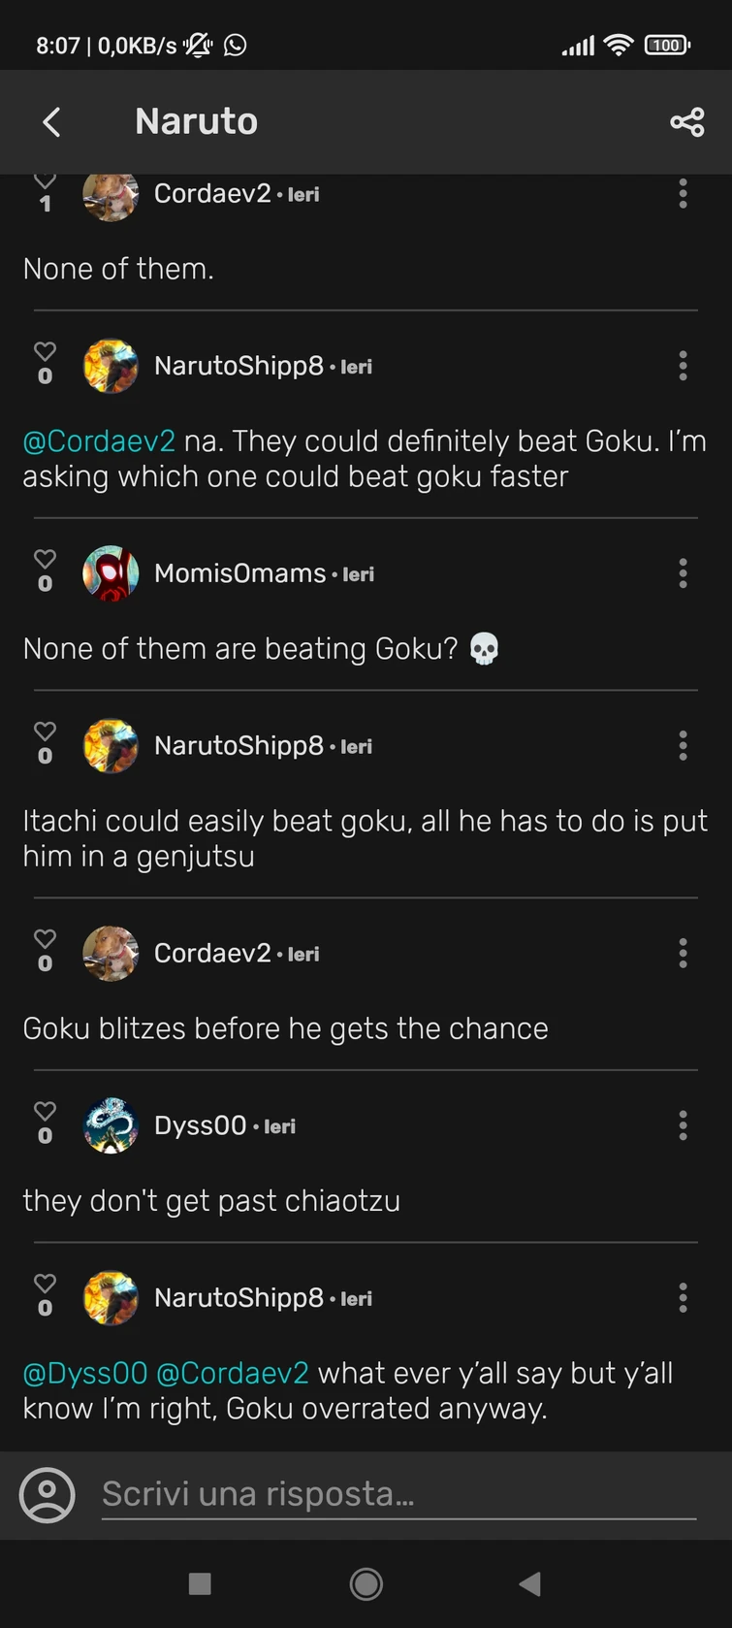Image resolution: width=732 pixels, height=1628 pixels.
Task: Open overflow menu on the last NarutoShipp8 comment
Action: tap(683, 1297)
